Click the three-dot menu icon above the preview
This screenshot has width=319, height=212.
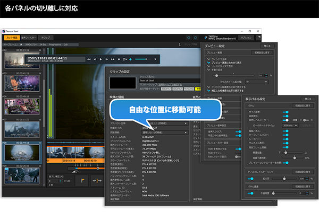(180, 44)
